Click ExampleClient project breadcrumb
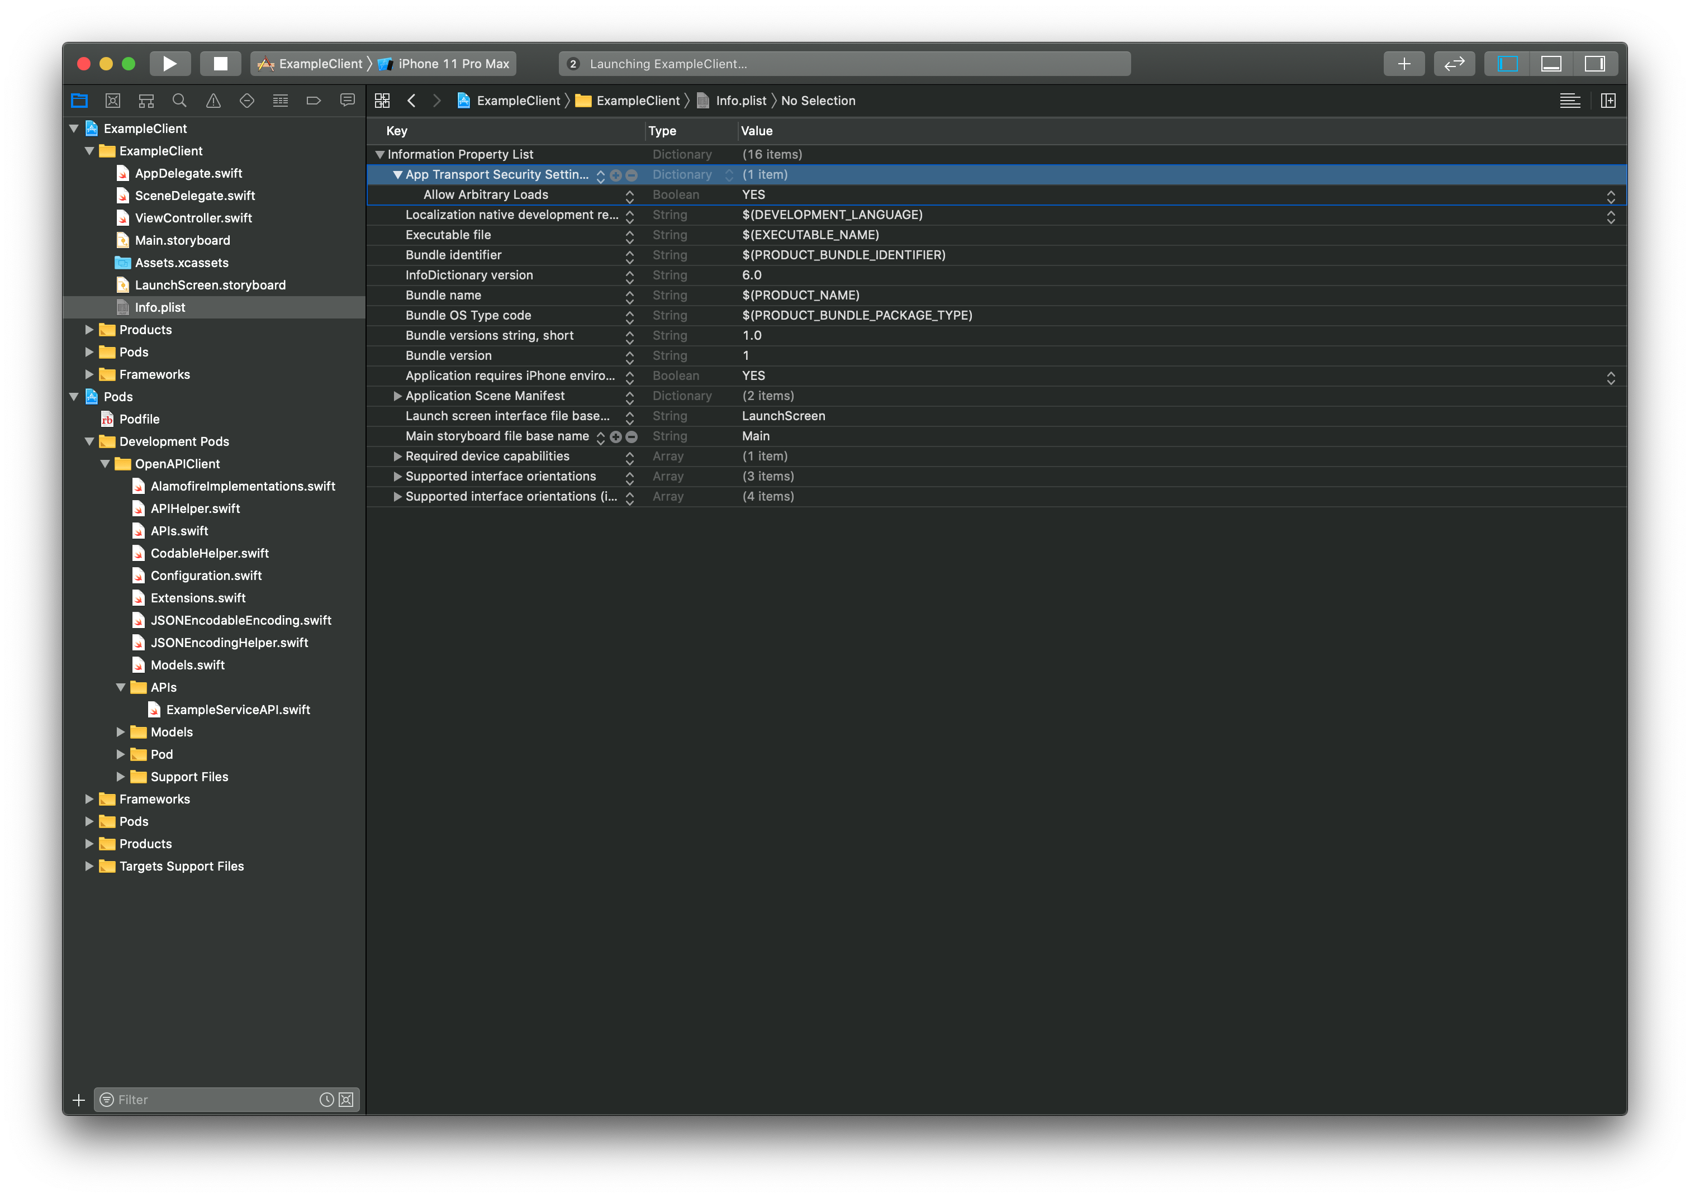This screenshot has width=1690, height=1198. pos(509,101)
